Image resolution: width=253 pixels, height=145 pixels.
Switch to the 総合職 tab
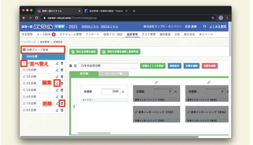tap(84, 74)
